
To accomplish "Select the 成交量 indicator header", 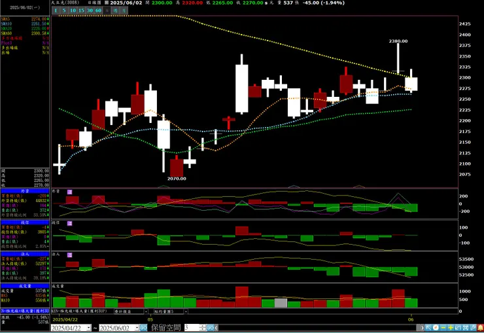I will 25,286.
